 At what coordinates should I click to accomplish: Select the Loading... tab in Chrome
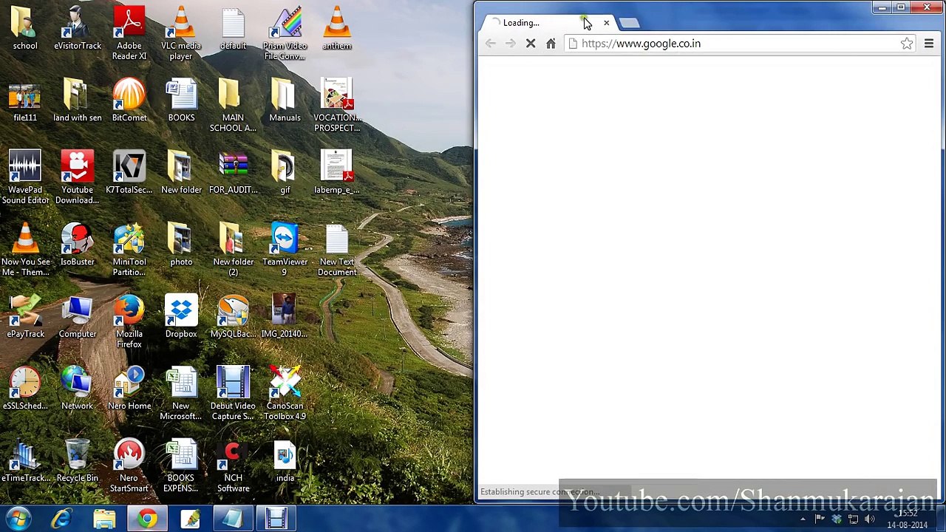coord(547,23)
